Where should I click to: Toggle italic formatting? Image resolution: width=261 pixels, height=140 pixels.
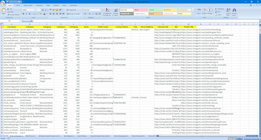click(x=26, y=14)
